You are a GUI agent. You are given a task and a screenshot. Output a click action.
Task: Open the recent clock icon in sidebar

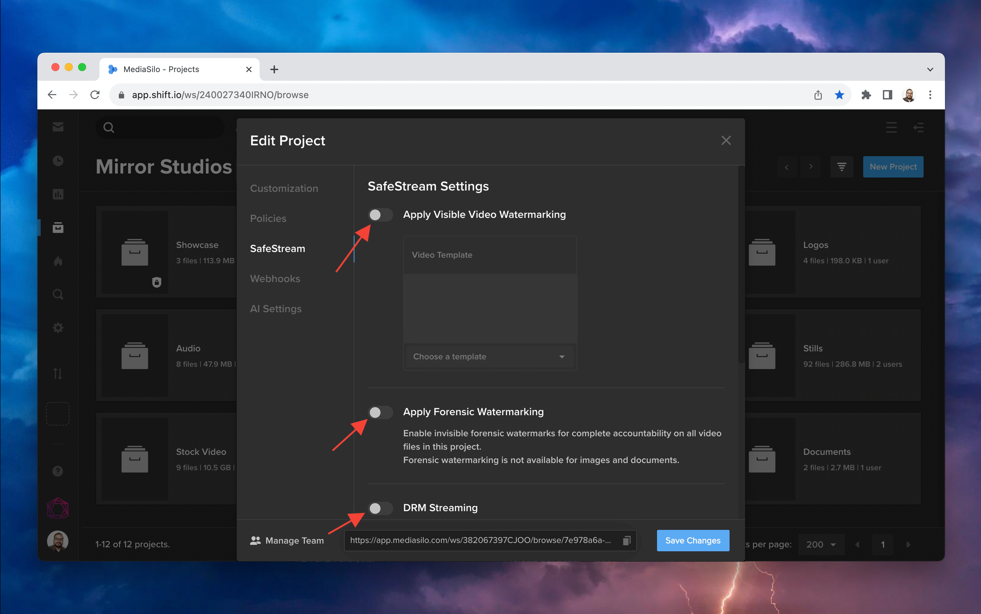point(58,161)
